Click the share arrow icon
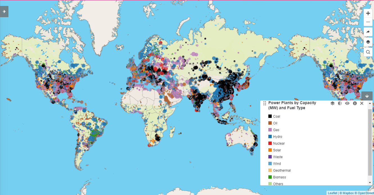 [368, 32]
